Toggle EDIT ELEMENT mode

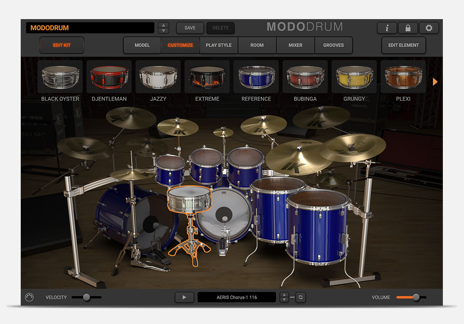click(403, 45)
